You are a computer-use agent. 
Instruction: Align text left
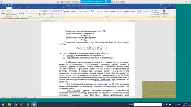click(x=44, y=14)
